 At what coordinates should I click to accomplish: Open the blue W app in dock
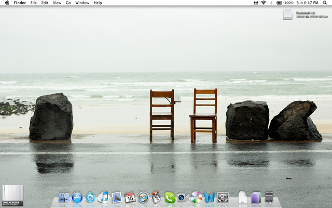click(x=209, y=198)
